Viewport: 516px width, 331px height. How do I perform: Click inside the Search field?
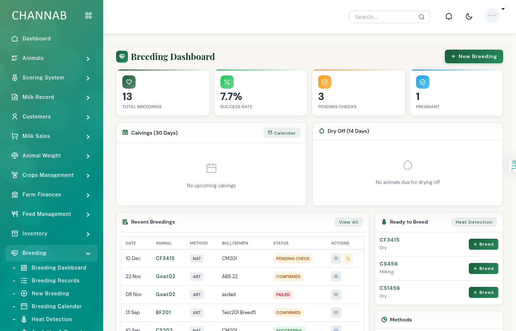(x=383, y=17)
